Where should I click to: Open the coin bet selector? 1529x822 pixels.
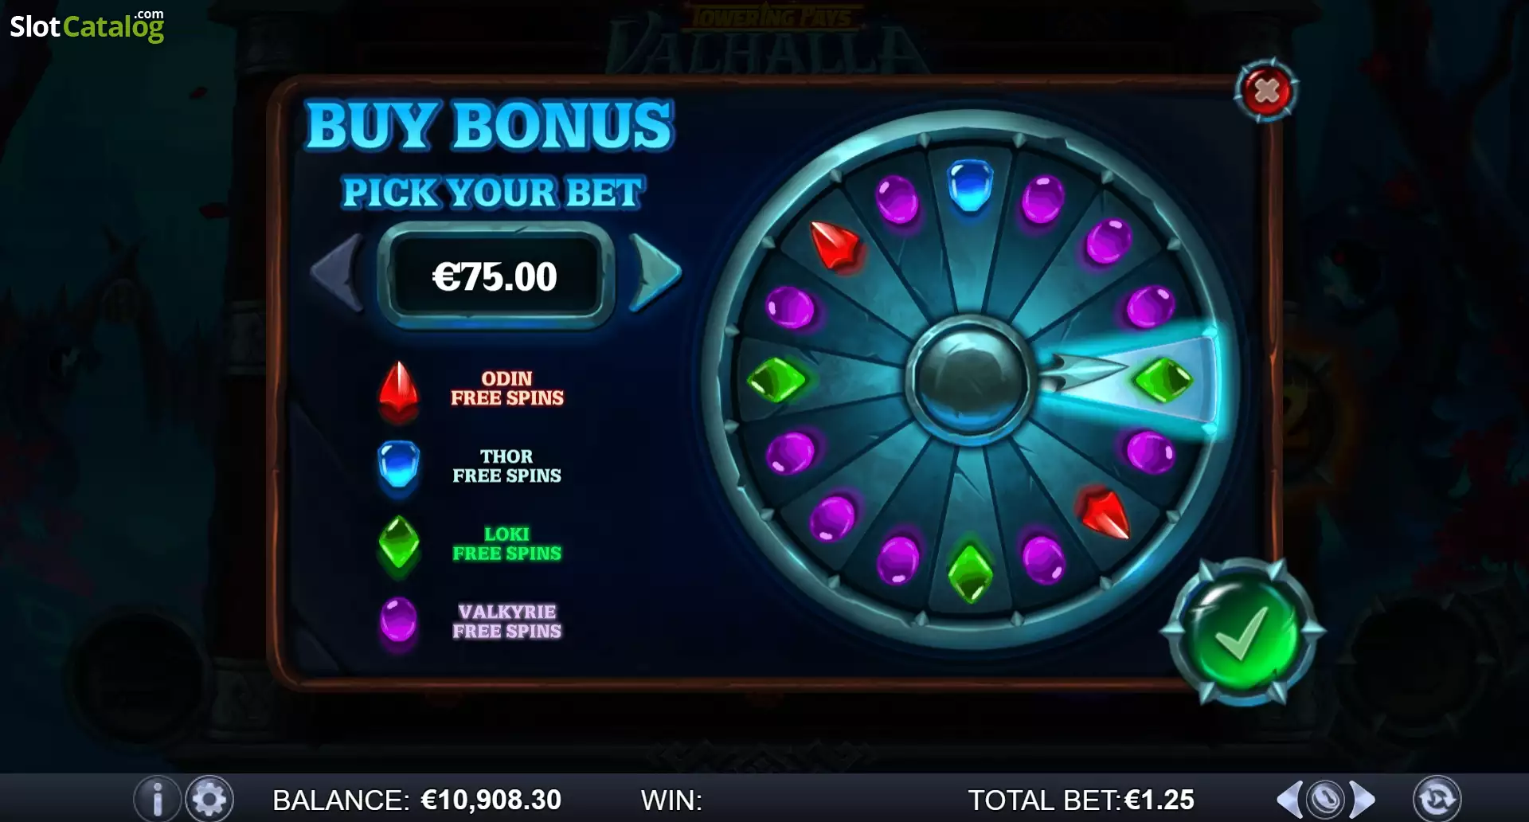coord(1326,799)
